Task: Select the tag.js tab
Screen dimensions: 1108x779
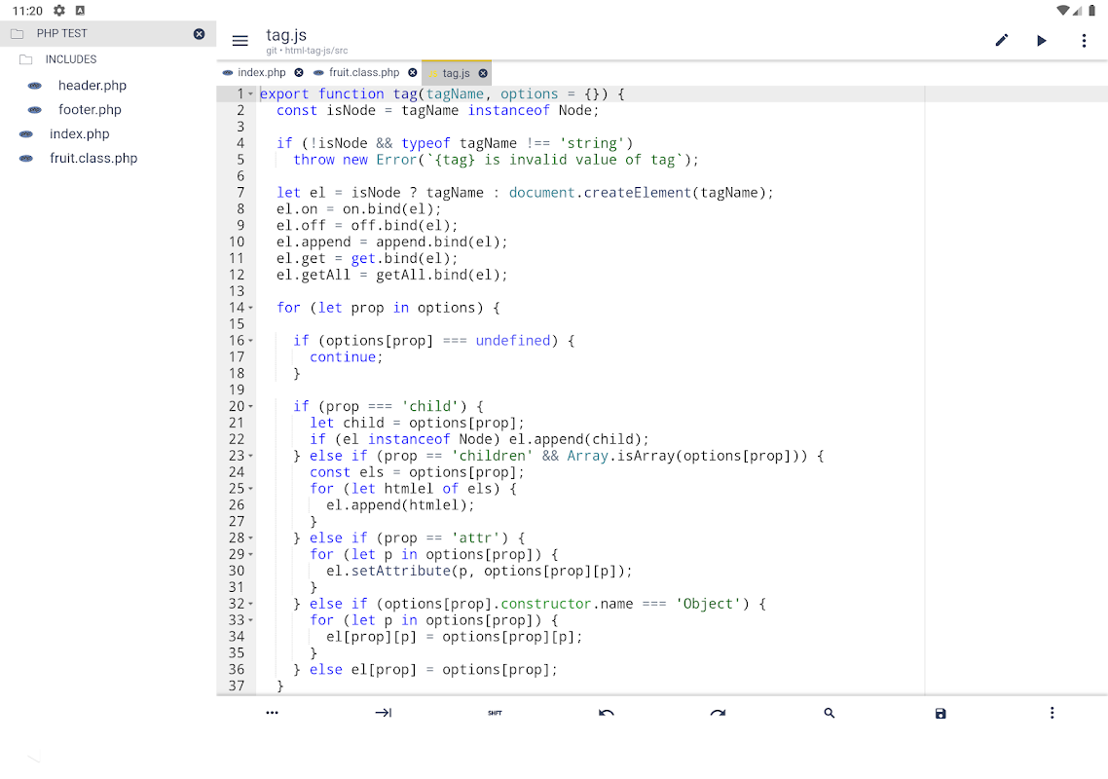Action: pyautogui.click(x=456, y=73)
